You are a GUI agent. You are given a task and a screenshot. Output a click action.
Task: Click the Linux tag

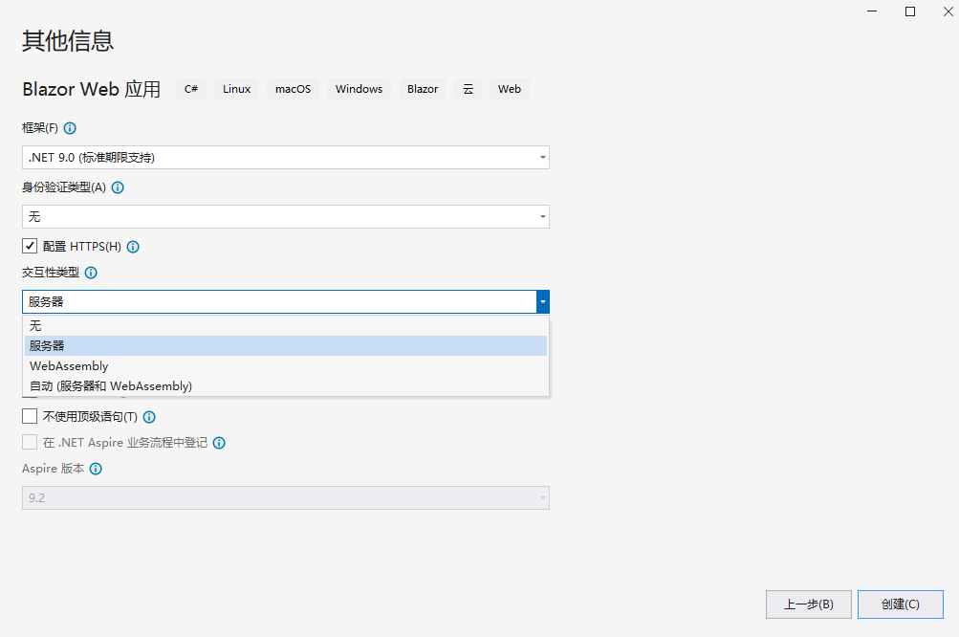click(x=237, y=89)
